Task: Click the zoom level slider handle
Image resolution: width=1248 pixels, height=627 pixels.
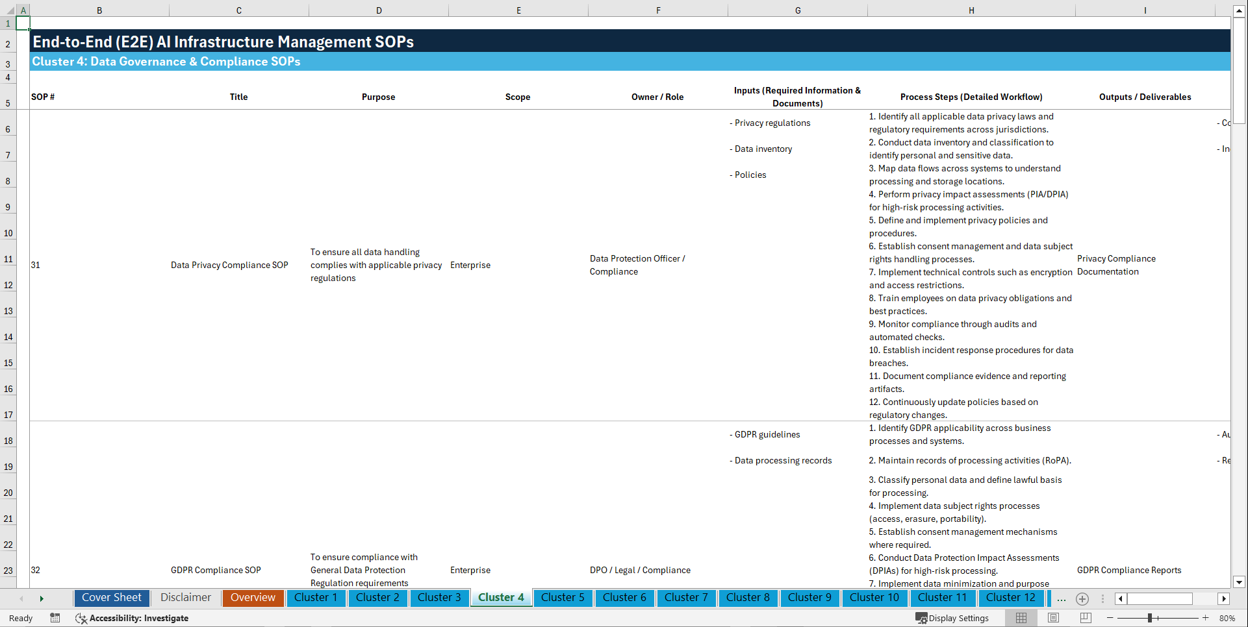Action: click(x=1151, y=618)
